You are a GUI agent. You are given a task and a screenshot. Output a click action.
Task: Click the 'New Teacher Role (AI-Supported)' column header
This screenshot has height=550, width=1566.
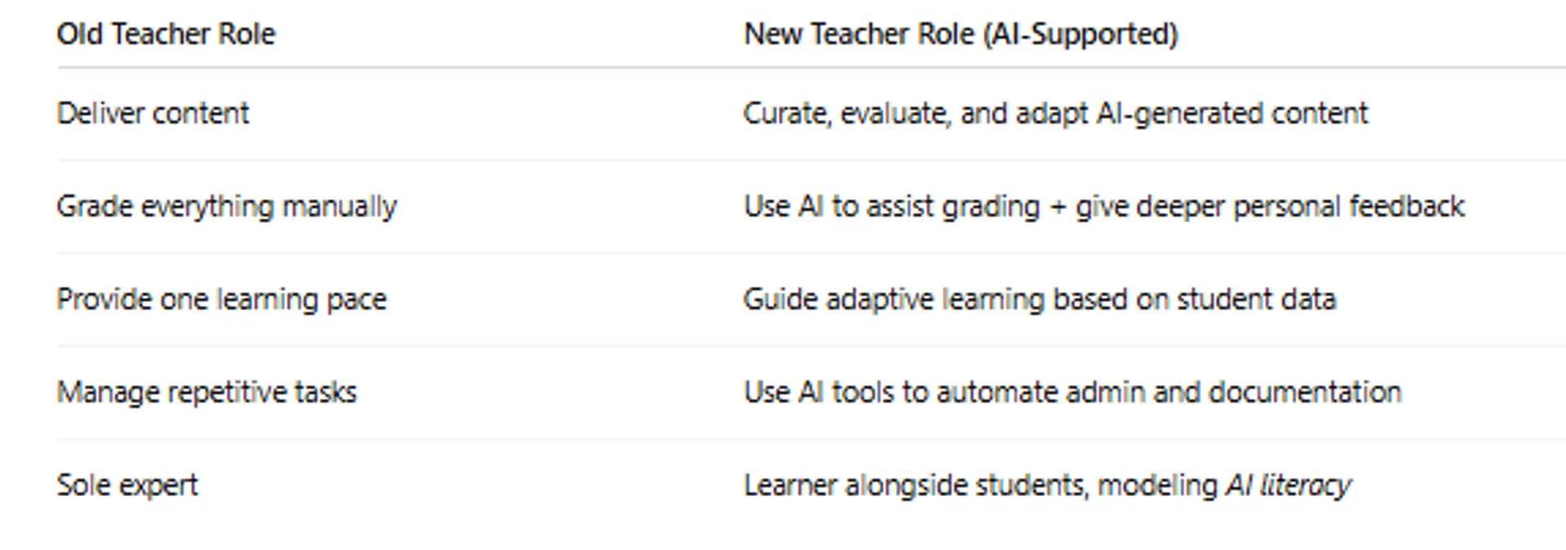pos(960,34)
